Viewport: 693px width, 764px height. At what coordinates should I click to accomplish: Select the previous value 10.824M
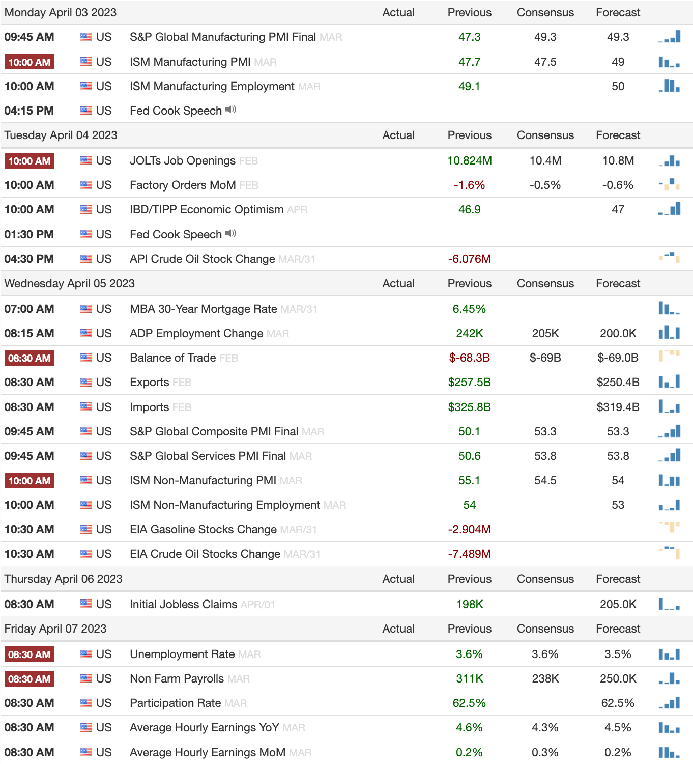click(470, 160)
